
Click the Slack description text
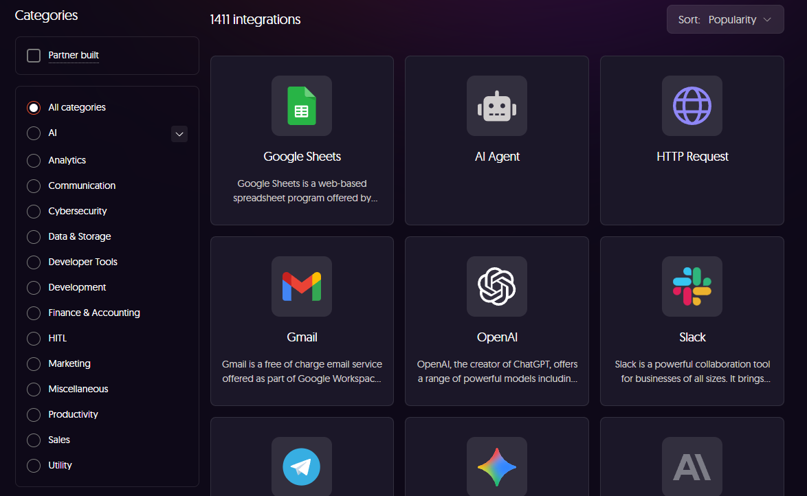click(692, 372)
